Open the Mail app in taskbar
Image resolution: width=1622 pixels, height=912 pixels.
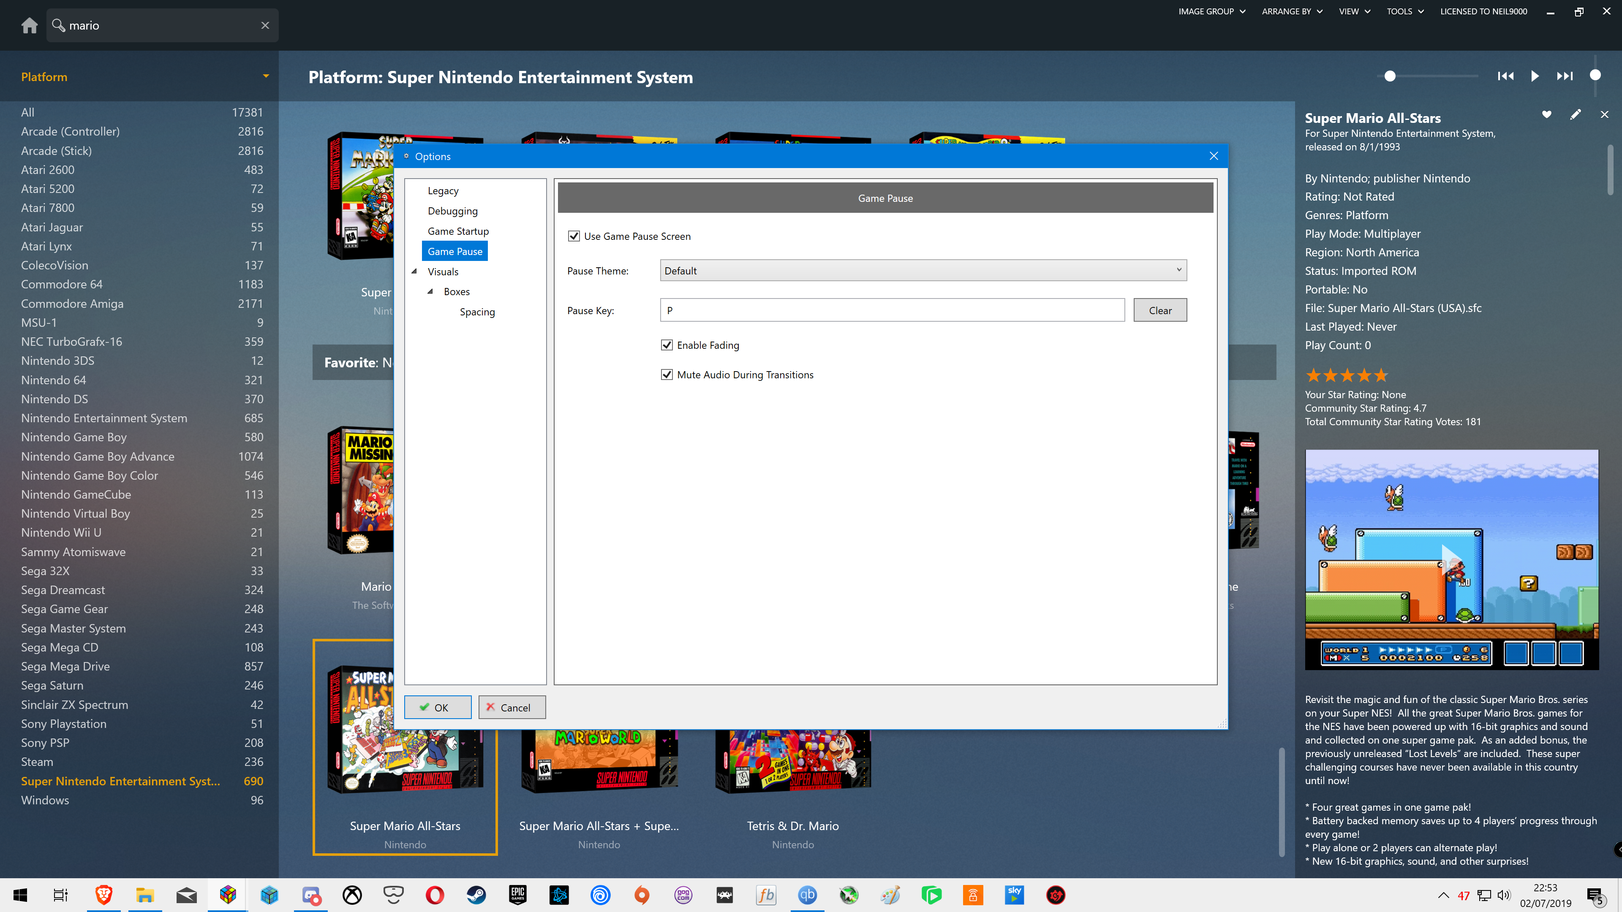pos(186,895)
